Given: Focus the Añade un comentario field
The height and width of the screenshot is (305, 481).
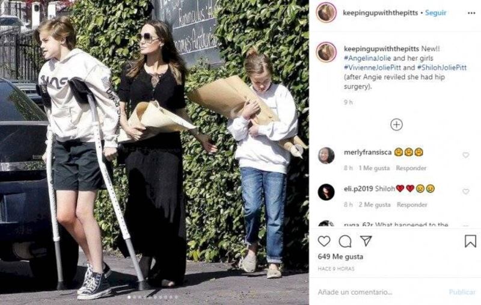Looking at the screenshot, I should (381, 292).
